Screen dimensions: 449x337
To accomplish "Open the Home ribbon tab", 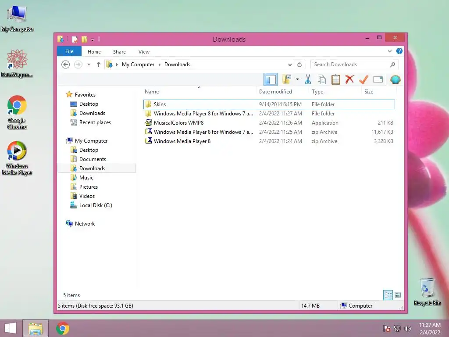I will pyautogui.click(x=94, y=52).
